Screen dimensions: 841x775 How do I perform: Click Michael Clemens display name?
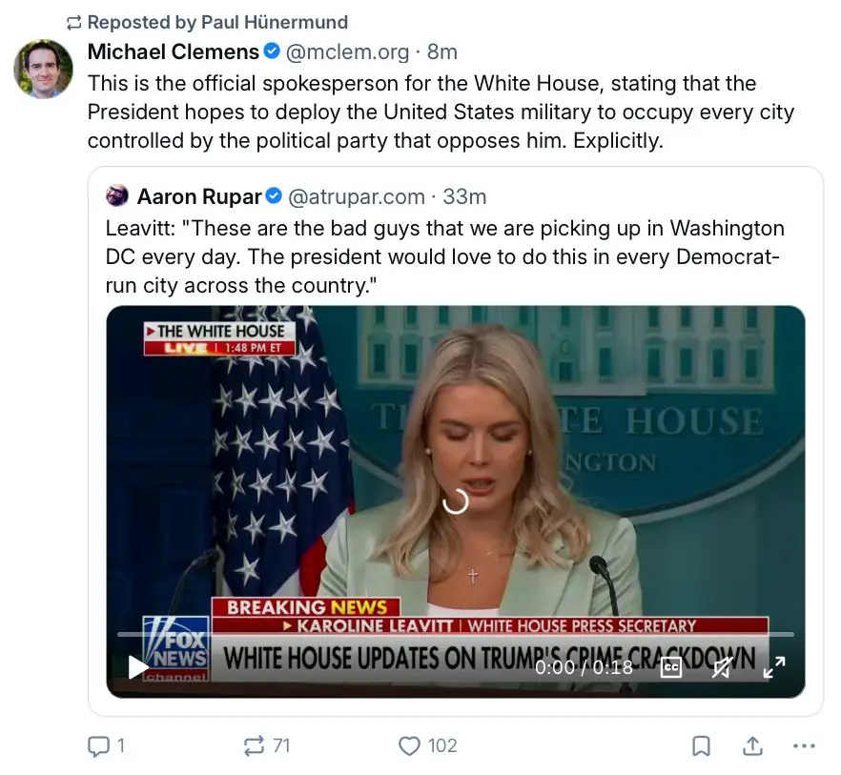click(x=174, y=51)
